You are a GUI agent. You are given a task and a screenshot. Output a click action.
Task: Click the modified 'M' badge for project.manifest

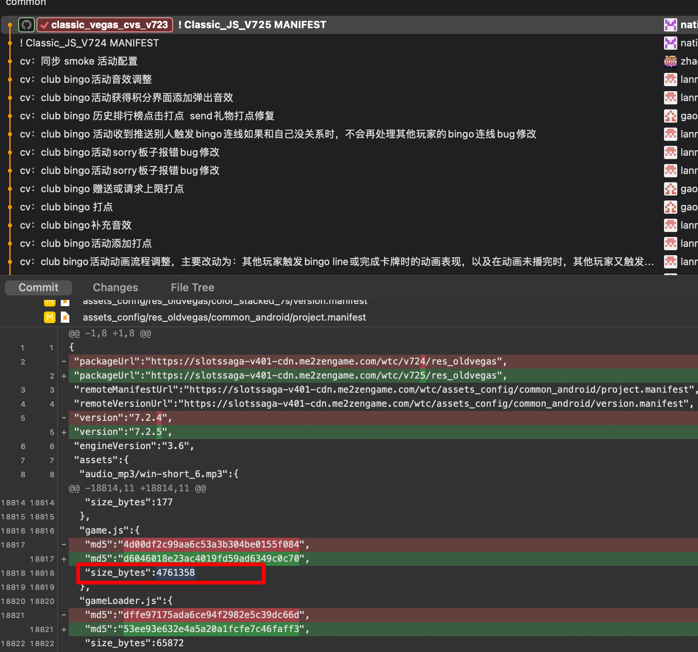click(x=50, y=317)
